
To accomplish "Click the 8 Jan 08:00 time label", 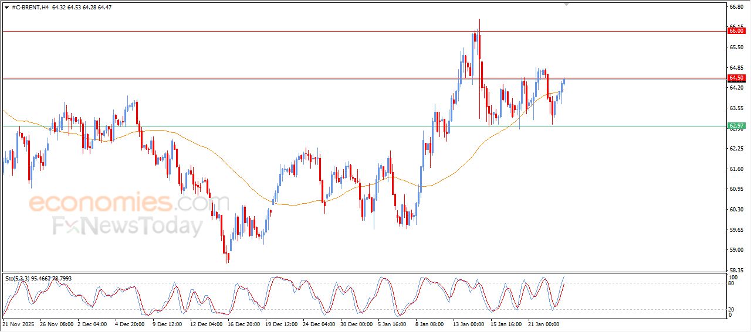I will click(429, 323).
